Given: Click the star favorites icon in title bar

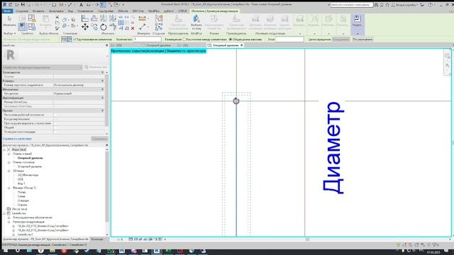Looking at the screenshot, I should (x=387, y=5).
